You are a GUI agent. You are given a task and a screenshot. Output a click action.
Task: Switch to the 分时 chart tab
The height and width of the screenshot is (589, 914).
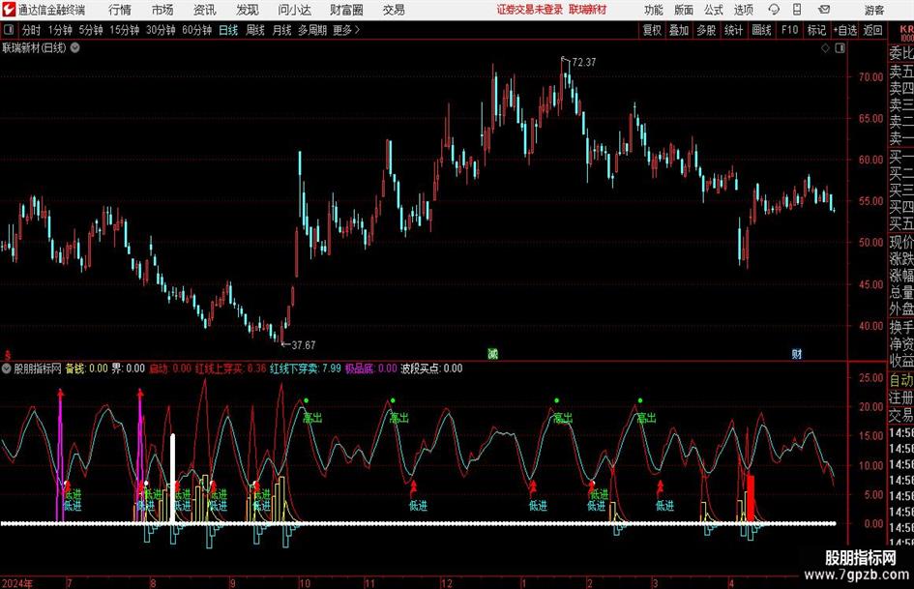pos(32,30)
